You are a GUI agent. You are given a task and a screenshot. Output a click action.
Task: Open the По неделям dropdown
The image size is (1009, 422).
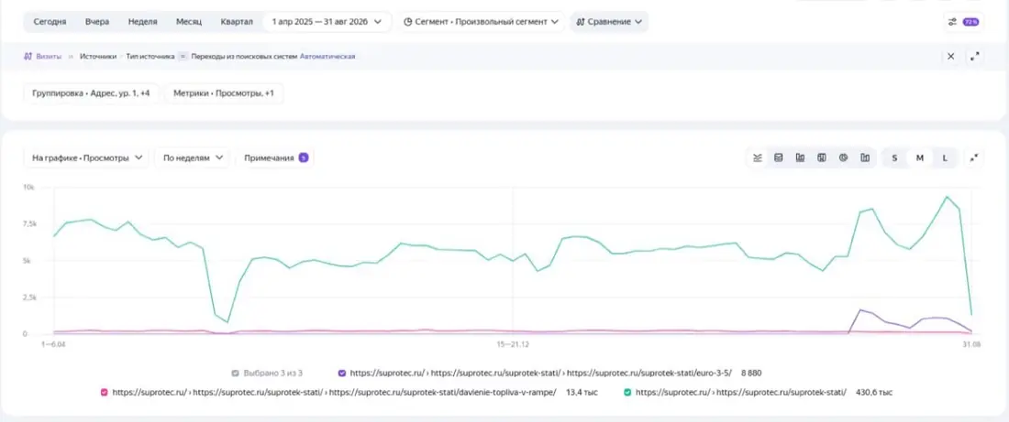click(x=193, y=158)
